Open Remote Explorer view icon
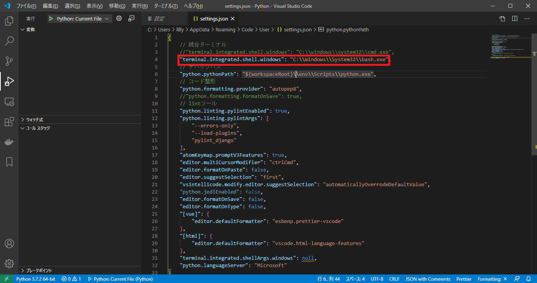Viewport: 537px width, 283px height. pos(9,101)
